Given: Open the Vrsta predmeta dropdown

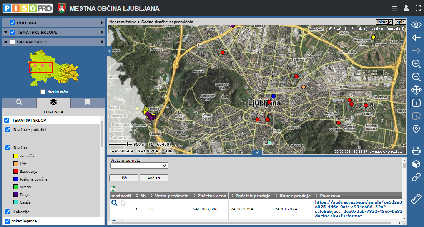Looking at the screenshot, I should (139, 166).
